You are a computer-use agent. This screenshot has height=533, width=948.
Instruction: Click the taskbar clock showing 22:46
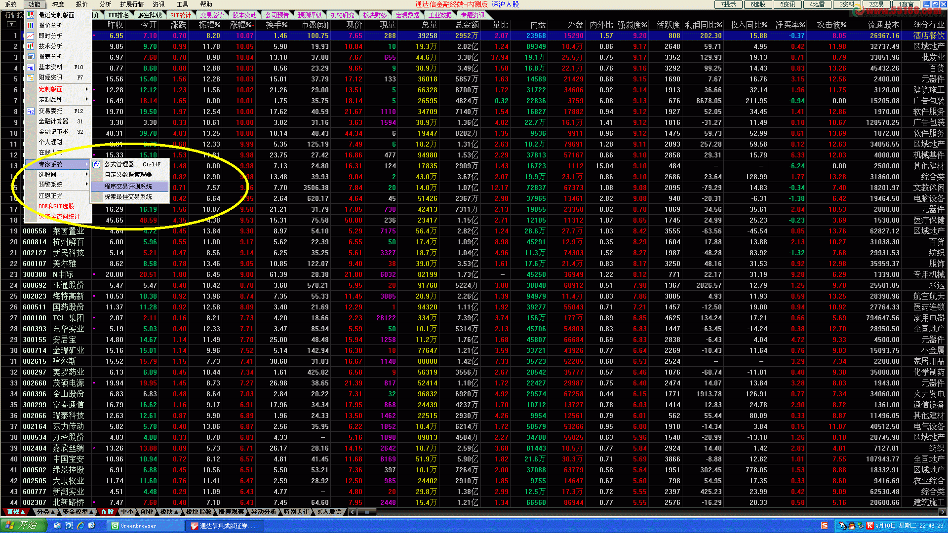click(x=909, y=526)
